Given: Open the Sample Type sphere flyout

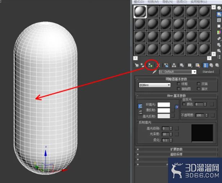Looking at the screenshot, I should (x=219, y=8).
